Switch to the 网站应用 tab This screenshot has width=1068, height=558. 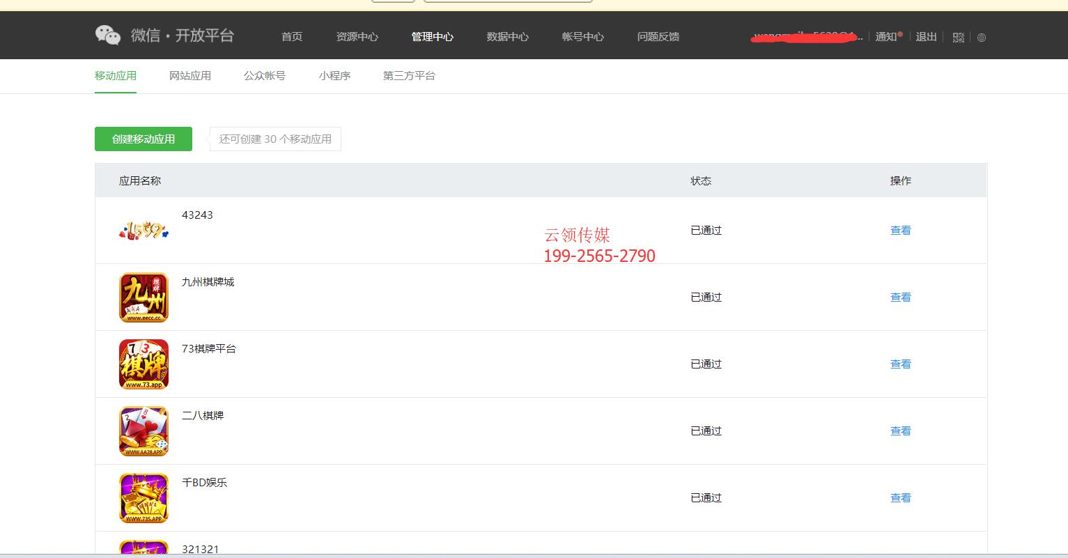click(x=190, y=76)
